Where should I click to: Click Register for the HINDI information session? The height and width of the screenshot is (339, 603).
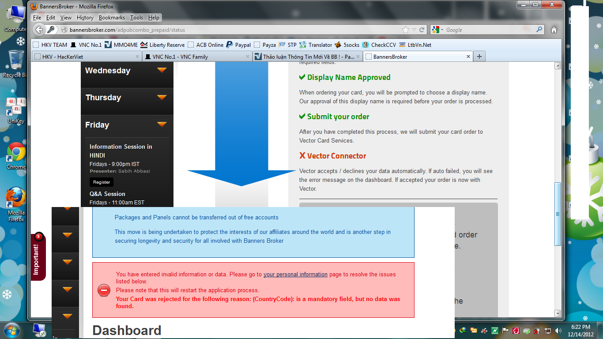coord(102,182)
